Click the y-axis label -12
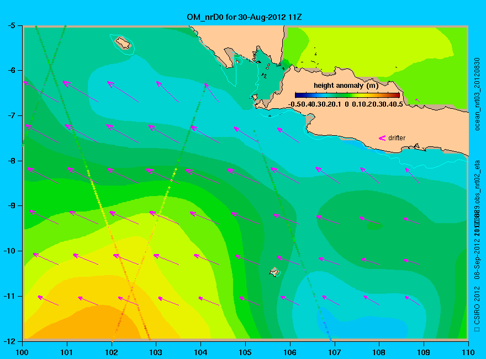This screenshot has height=359, width=486. [9, 341]
